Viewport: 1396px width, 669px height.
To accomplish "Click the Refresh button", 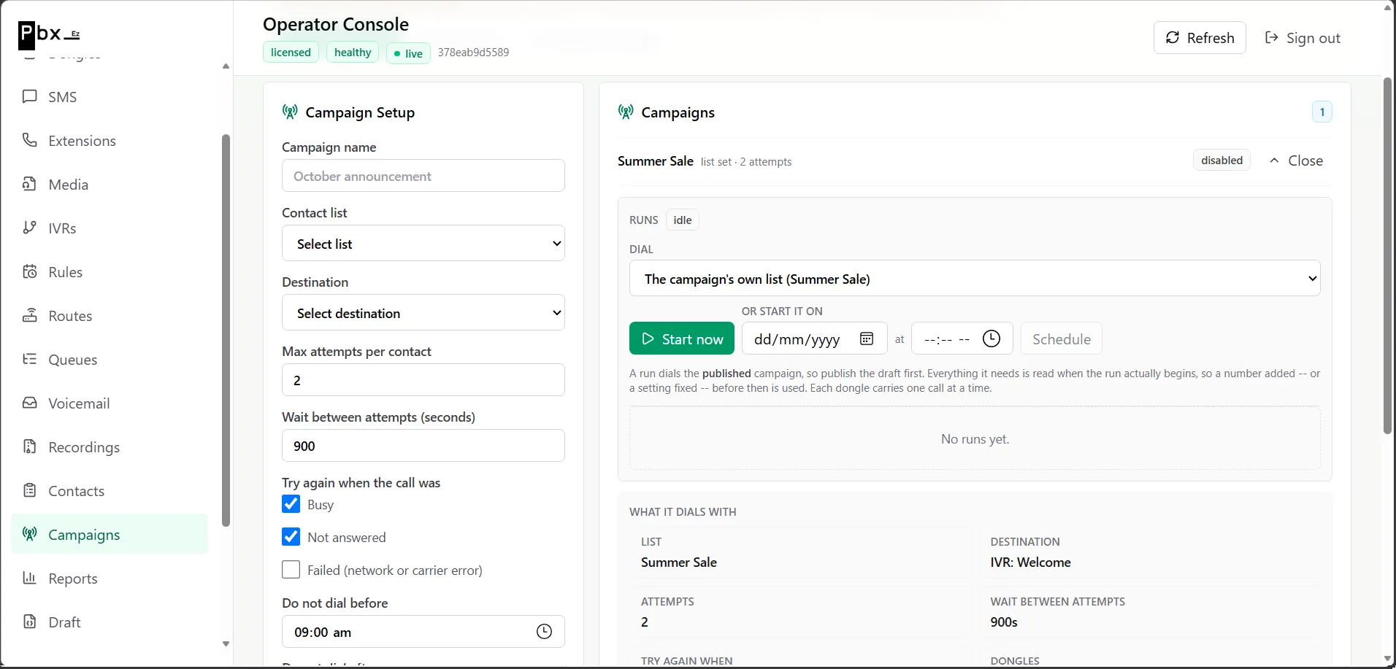I will [1200, 38].
